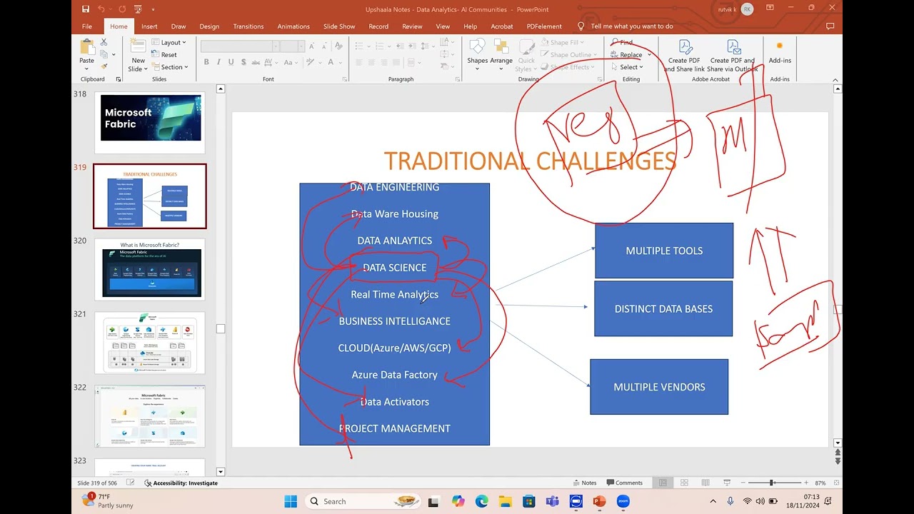Click the New Slide icon
This screenshot has height=514, width=914.
(138, 47)
